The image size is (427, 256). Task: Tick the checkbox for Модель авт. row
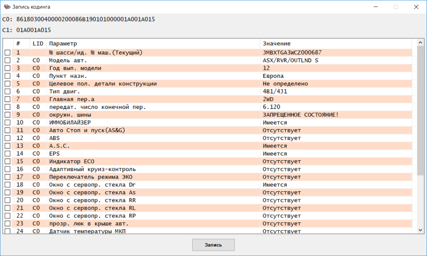(x=7, y=60)
